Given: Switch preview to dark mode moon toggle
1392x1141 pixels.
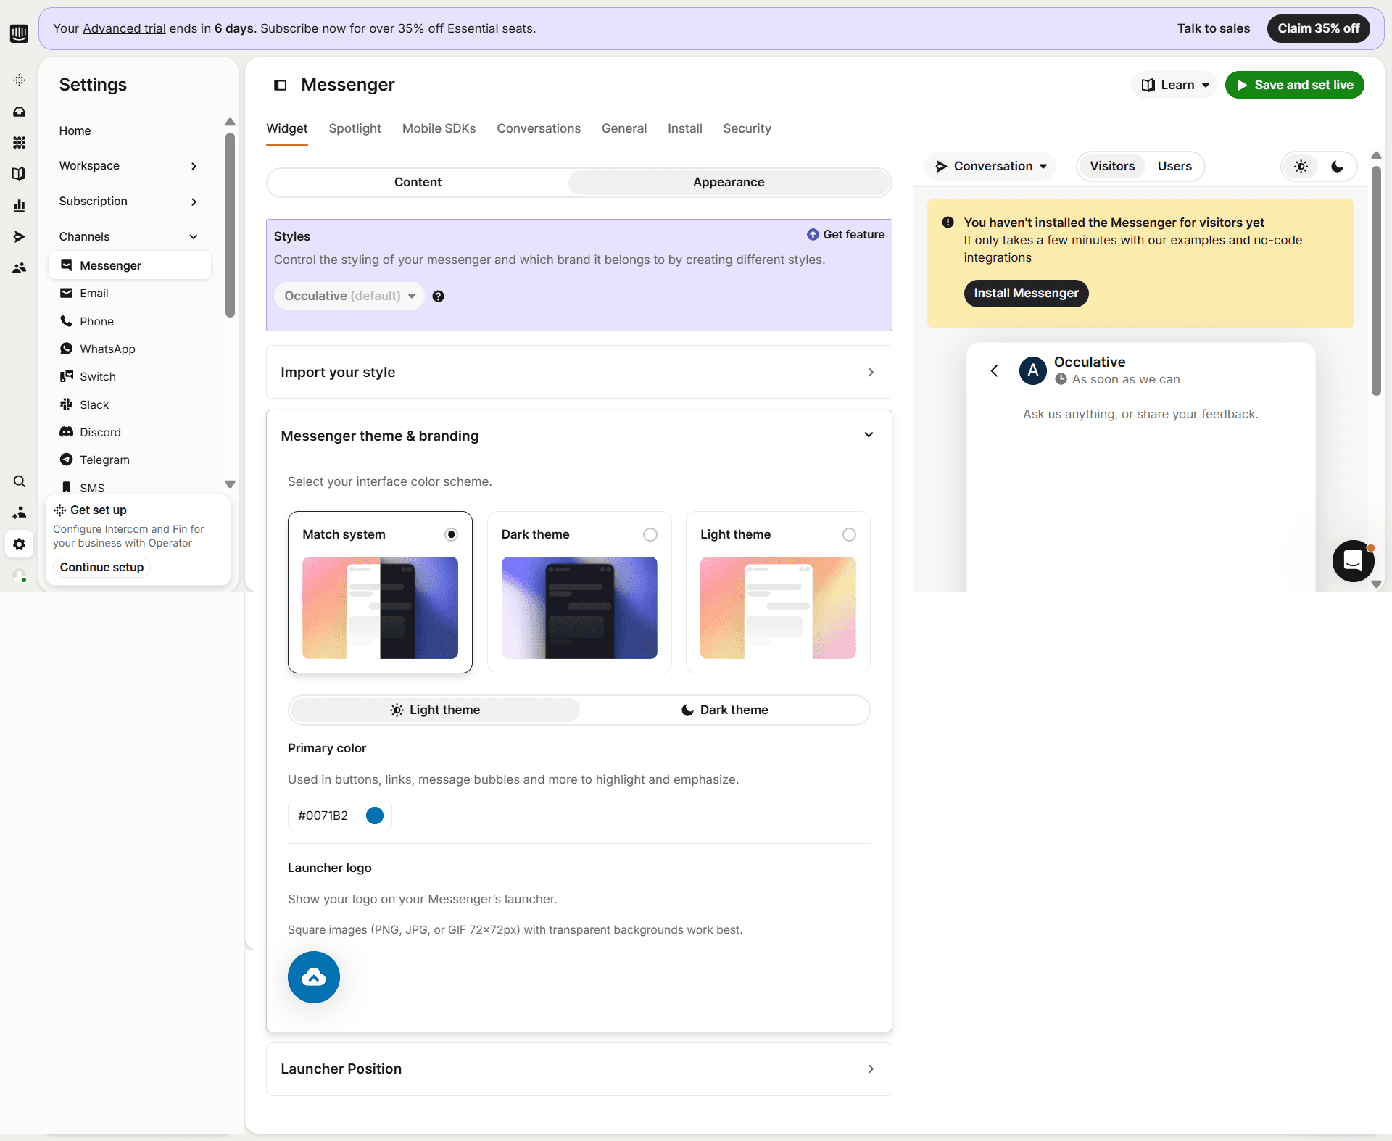Looking at the screenshot, I should pyautogui.click(x=1338, y=167).
